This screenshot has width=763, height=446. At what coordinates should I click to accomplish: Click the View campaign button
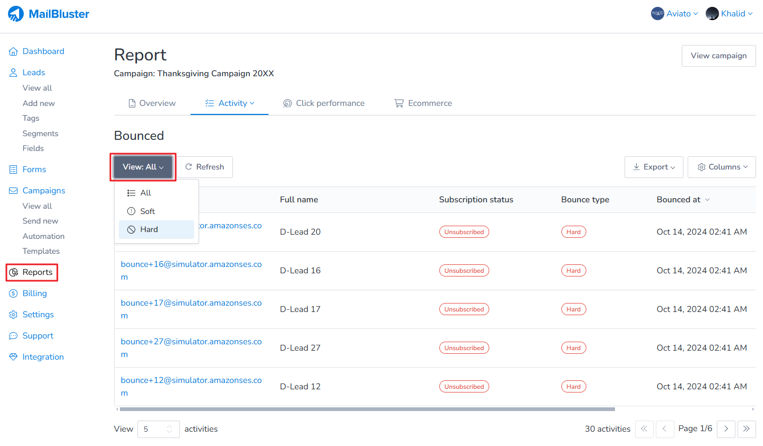(x=718, y=55)
